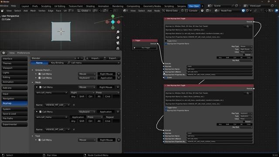Click Right Mouse key button for Mesh item

coord(105,87)
